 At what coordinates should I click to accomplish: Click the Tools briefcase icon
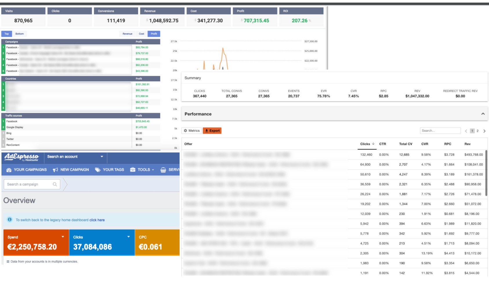[x=133, y=170]
